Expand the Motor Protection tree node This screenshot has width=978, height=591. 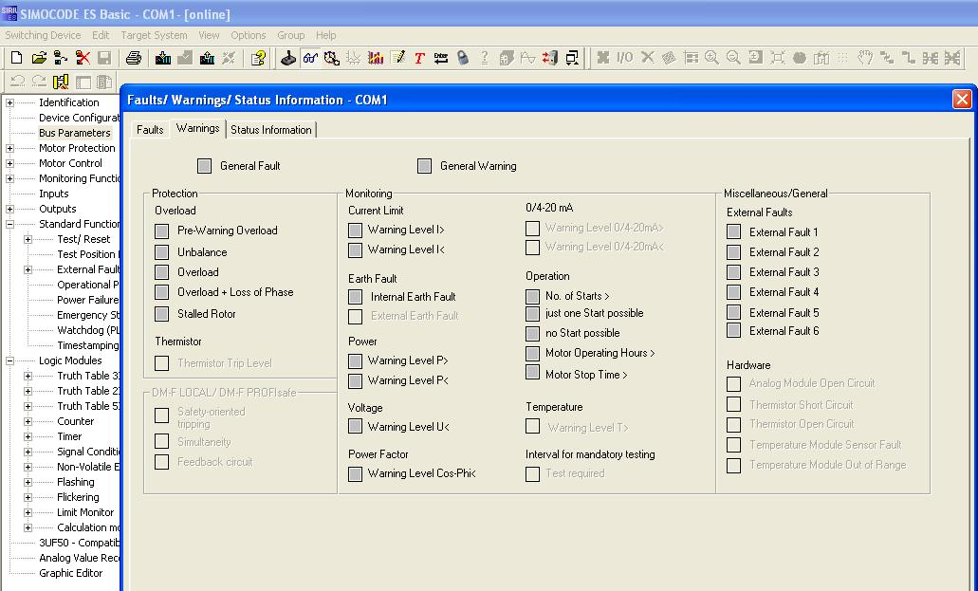point(10,149)
